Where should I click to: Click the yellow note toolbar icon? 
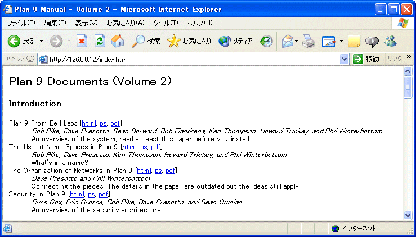tap(354, 41)
